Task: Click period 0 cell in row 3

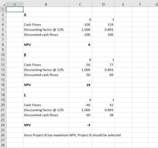Action: pyautogui.click(x=80, y=19)
